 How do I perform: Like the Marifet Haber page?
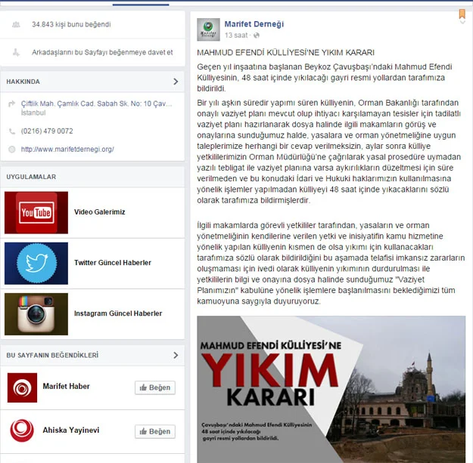154,387
